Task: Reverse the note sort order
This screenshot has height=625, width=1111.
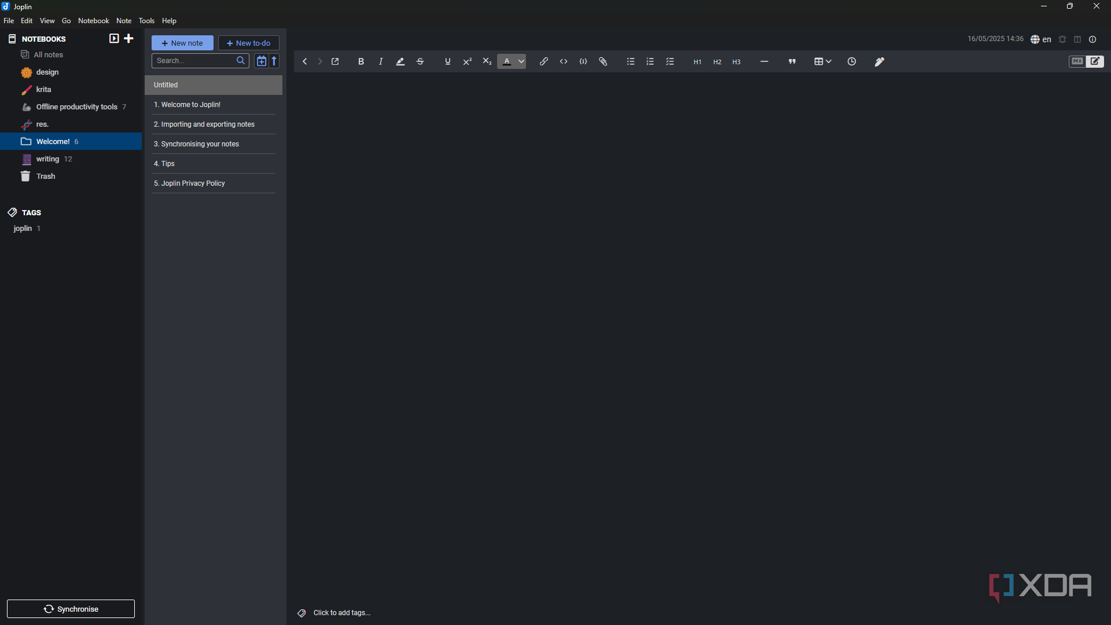Action: pos(275,61)
